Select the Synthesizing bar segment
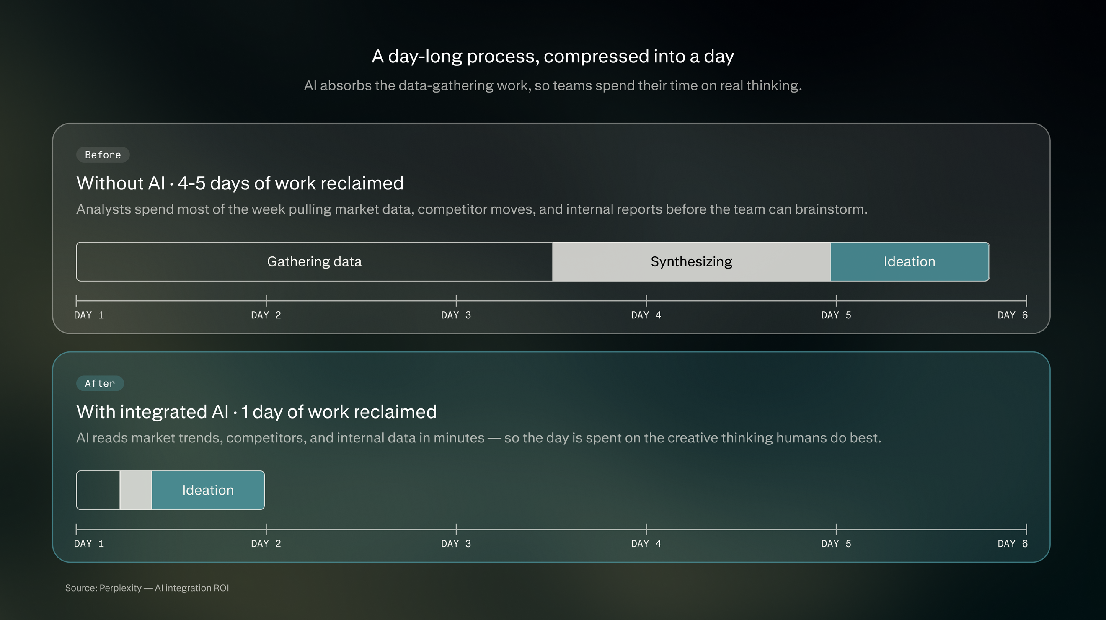This screenshot has height=620, width=1106. click(x=691, y=261)
